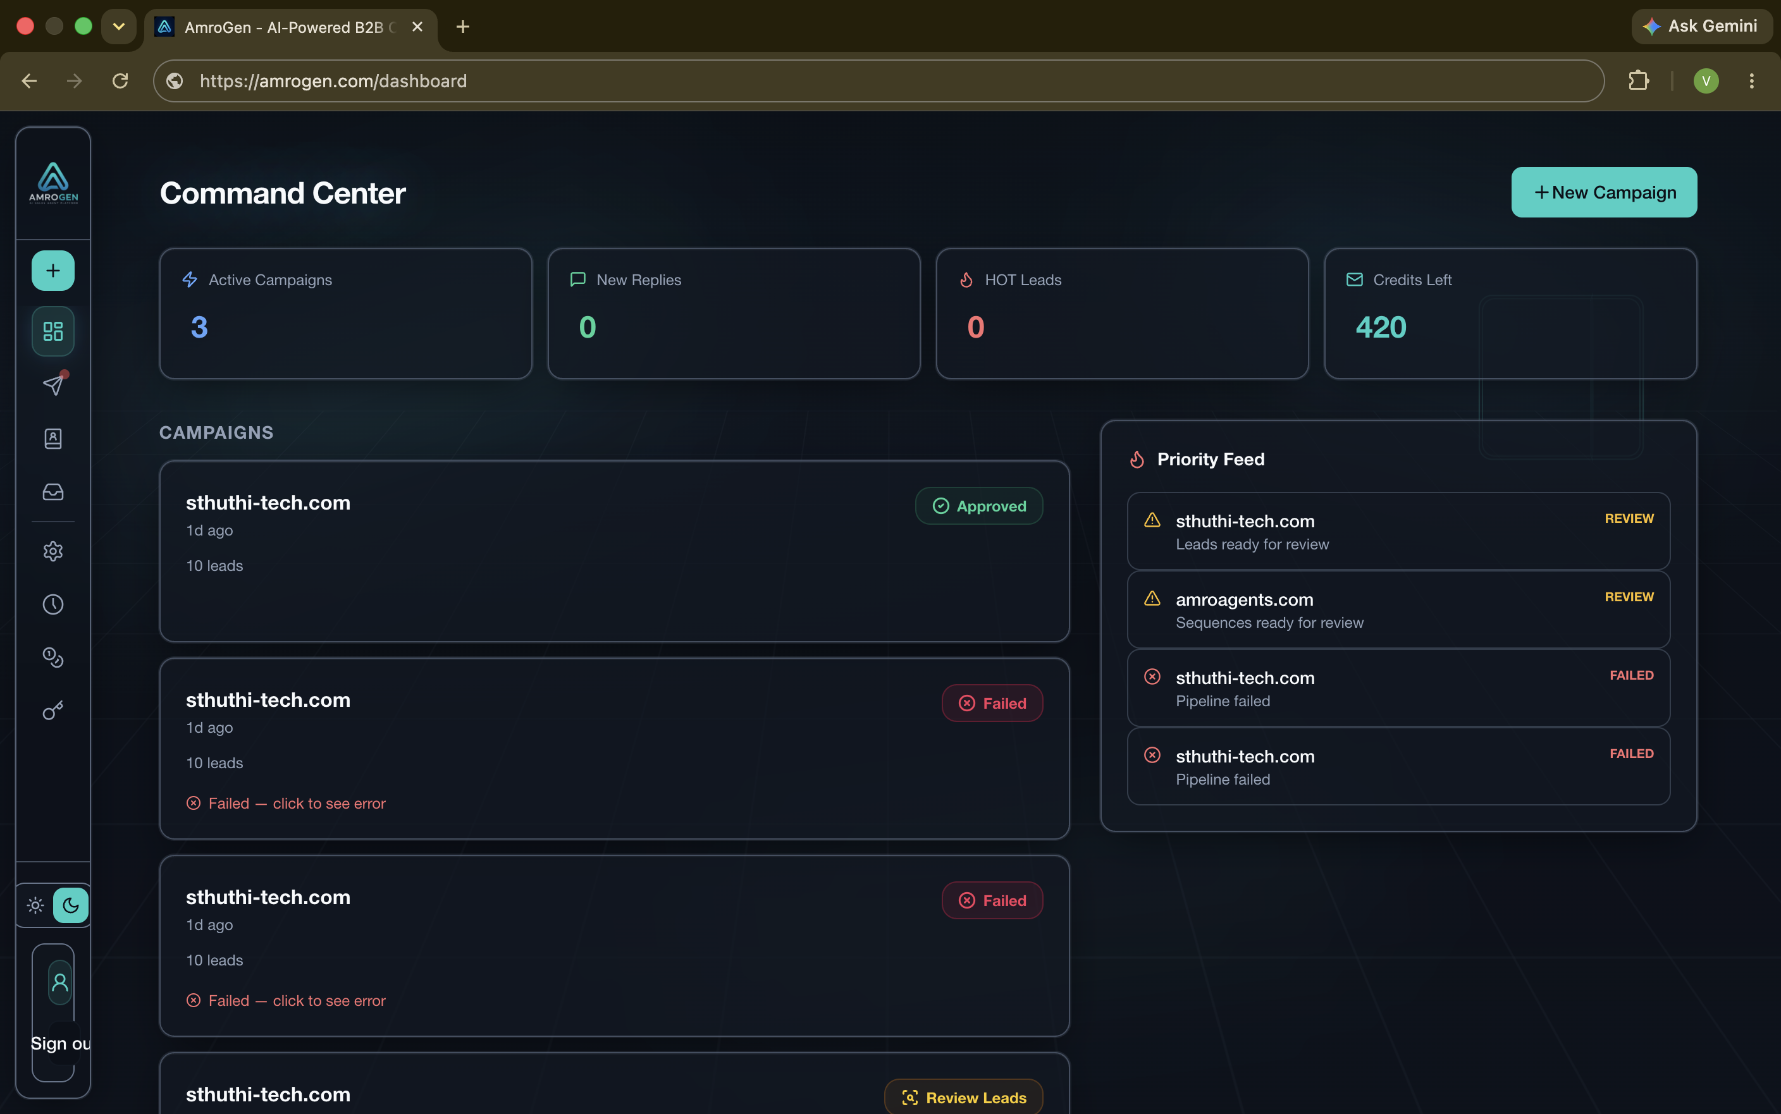Click the user profile avatar in sidebar
The image size is (1781, 1114).
(x=61, y=982)
